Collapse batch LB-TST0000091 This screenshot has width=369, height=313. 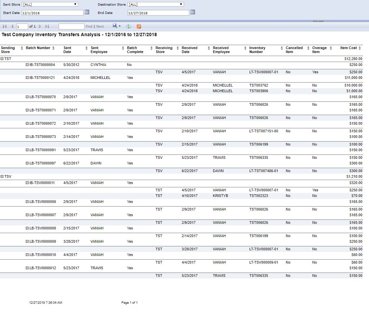[x=27, y=150]
